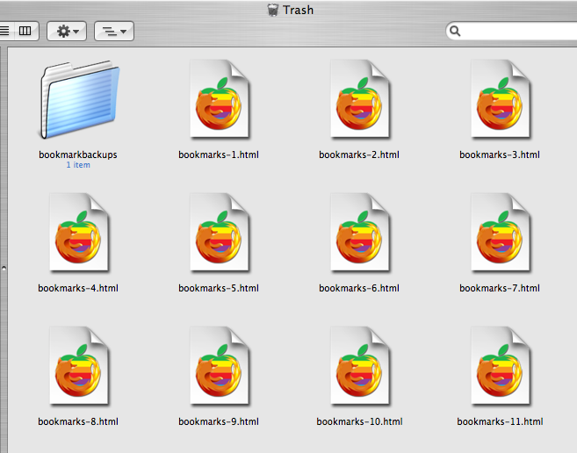Click the bookmarks-4.html file name
The width and height of the screenshot is (577, 453).
point(78,288)
